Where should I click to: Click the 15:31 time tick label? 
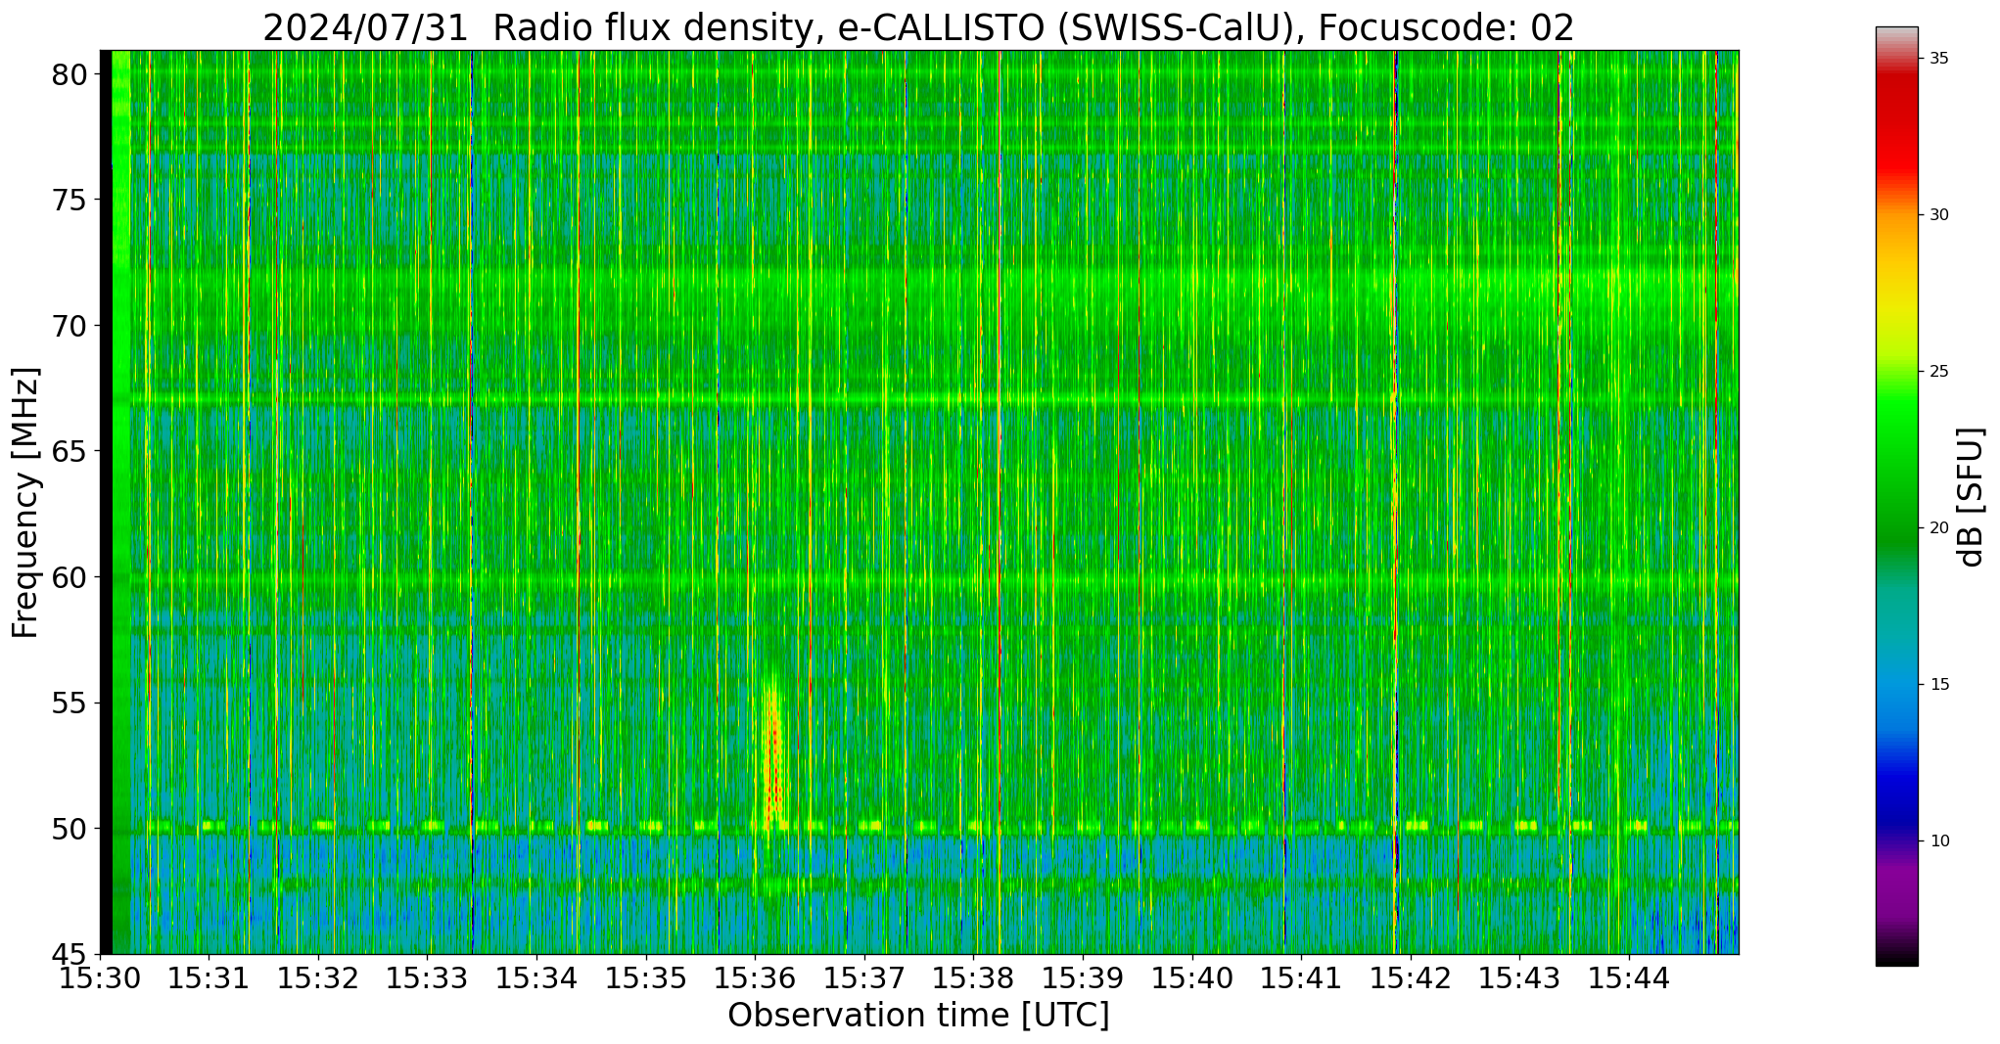click(209, 977)
